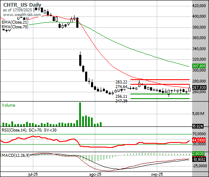Click the 320,000 price axis label
This screenshot has height=177, width=209.
tap(199, 59)
